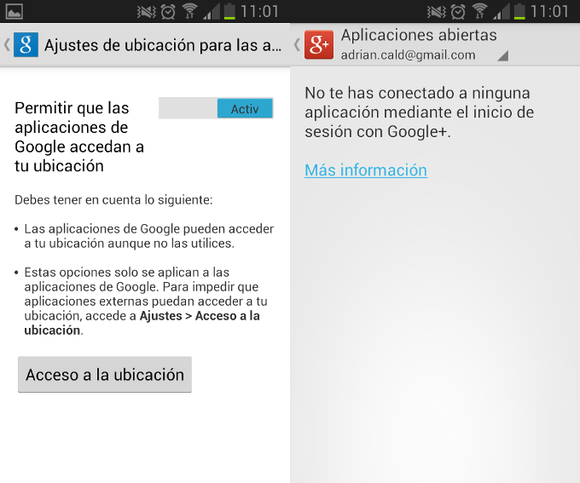The height and width of the screenshot is (483, 580).
Task: Tap the 11:01 clock in left status bar
Action: 260,11
